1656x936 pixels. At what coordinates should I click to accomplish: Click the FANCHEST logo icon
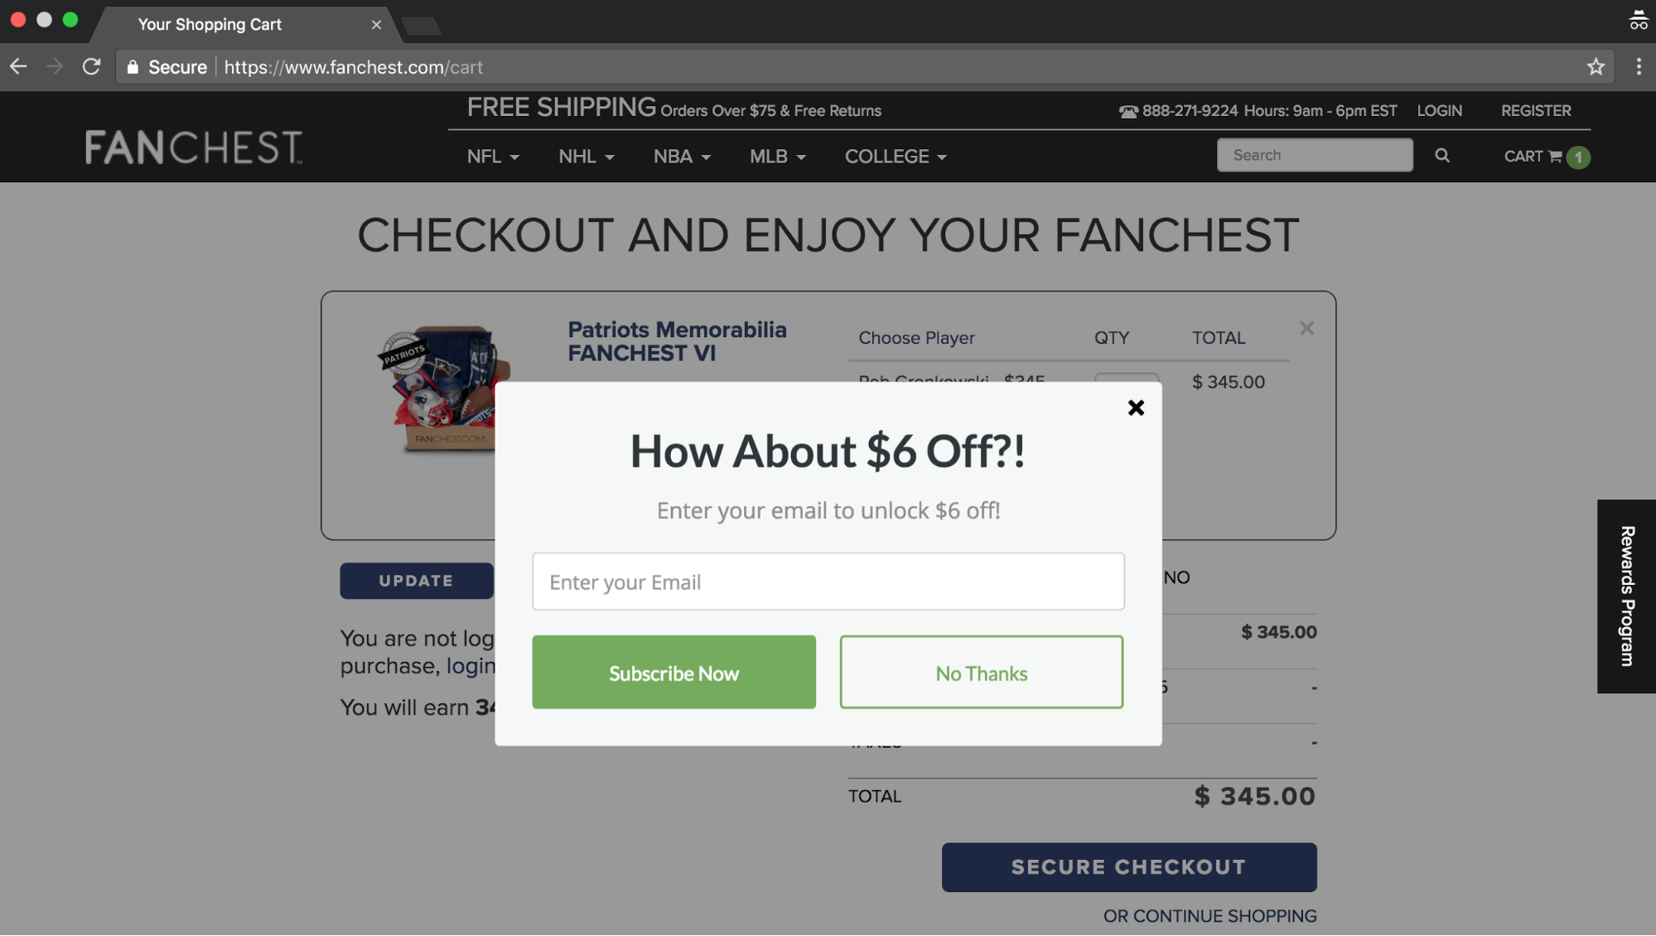195,146
